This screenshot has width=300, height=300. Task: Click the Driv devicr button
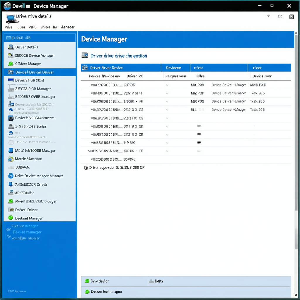[115, 281]
